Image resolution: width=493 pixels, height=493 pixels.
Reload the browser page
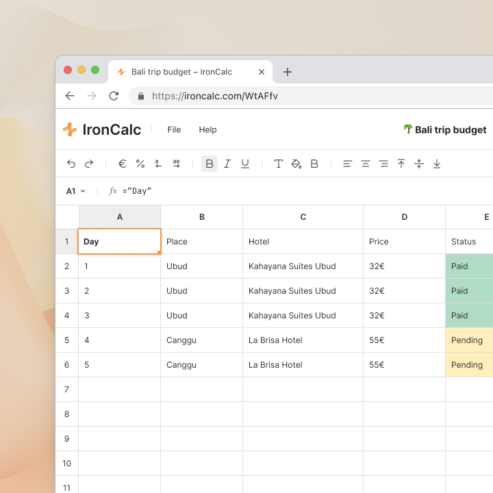(x=114, y=96)
